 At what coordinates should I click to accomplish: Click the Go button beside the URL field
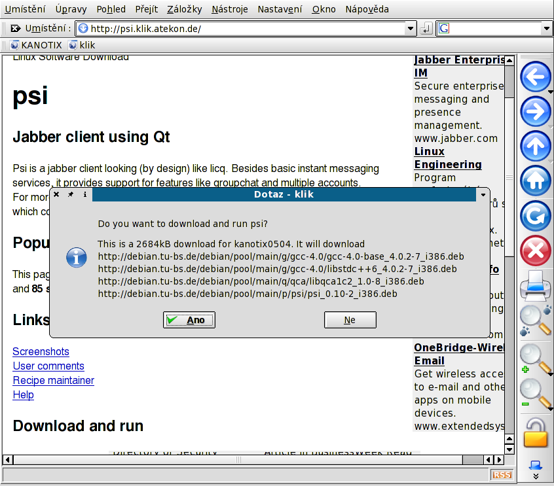pos(426,29)
